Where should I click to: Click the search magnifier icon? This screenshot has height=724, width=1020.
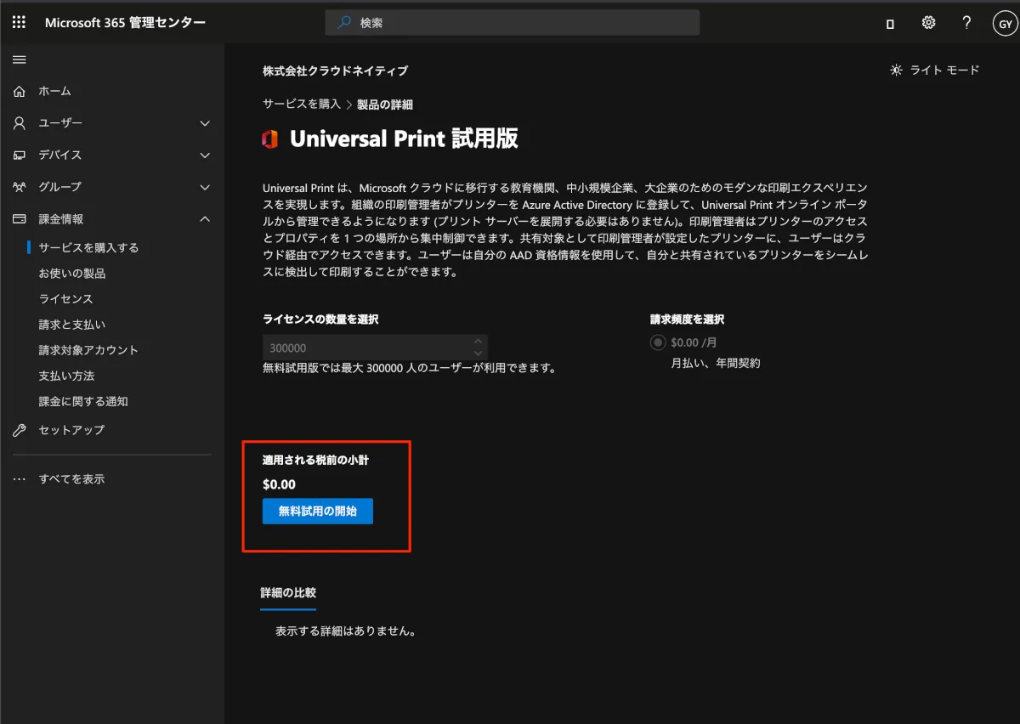344,23
